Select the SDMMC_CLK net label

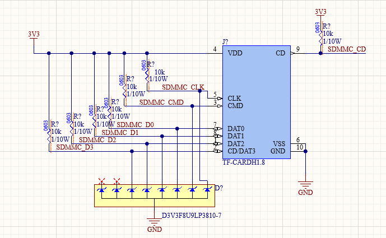pyautogui.click(x=183, y=87)
